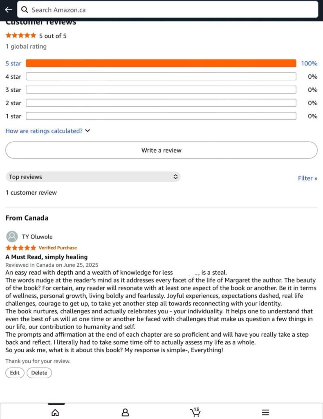Viewport: 323px width, 419px height.
Task: Open the account profile icon
Action: click(125, 412)
